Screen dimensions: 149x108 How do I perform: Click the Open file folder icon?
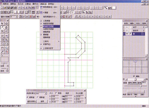click(x=5, y=8)
